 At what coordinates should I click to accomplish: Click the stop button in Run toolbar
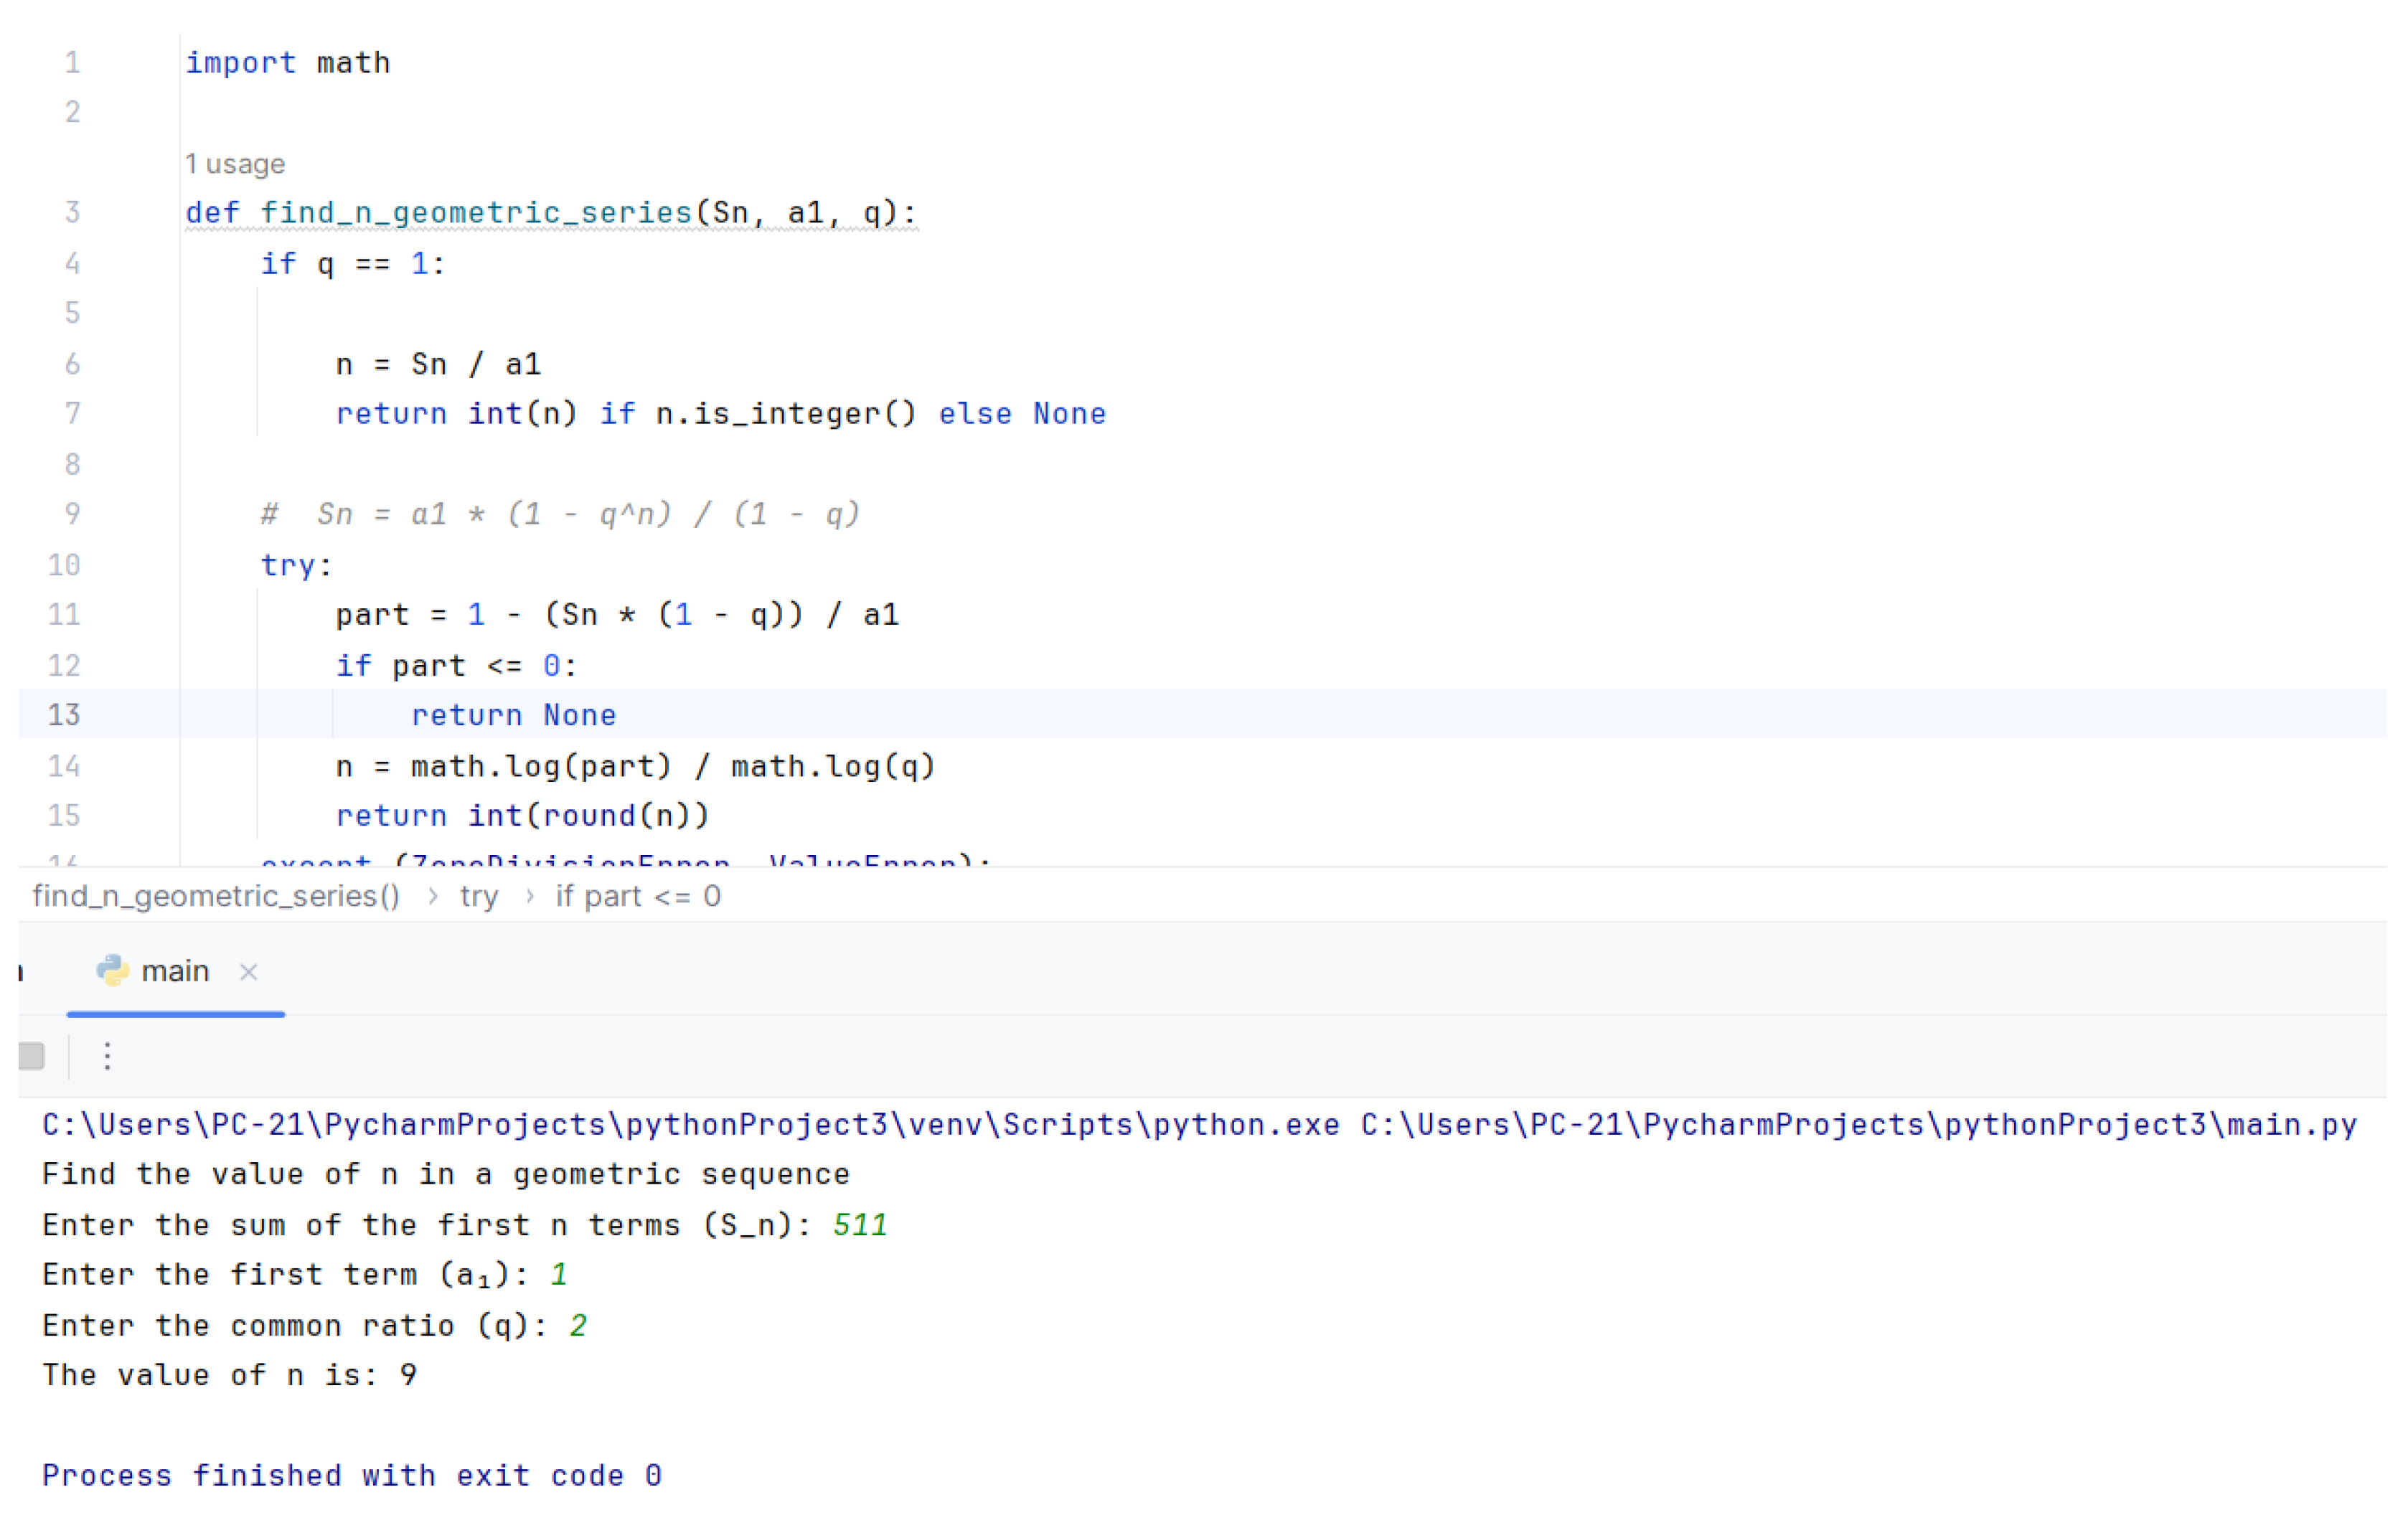[32, 1056]
